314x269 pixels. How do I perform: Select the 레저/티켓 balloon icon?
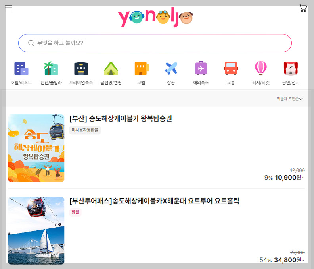click(261, 68)
